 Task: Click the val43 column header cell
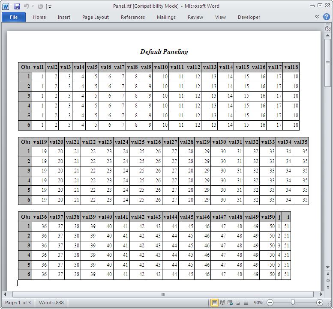pyautogui.click(x=154, y=217)
